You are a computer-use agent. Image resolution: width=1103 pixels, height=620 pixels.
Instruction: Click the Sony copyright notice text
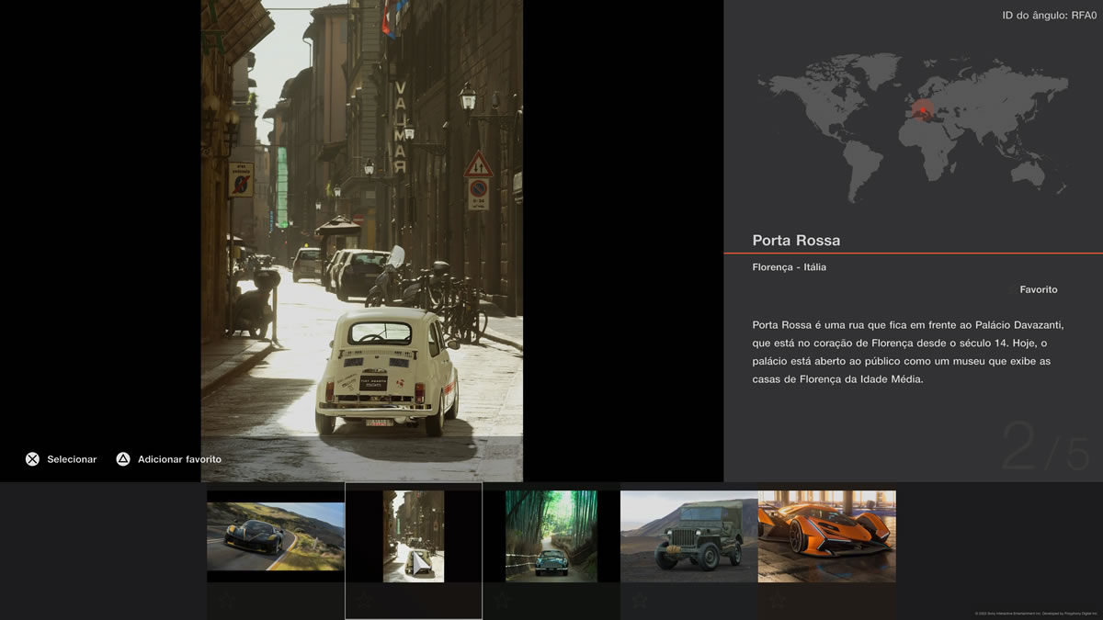pyautogui.click(x=1034, y=614)
